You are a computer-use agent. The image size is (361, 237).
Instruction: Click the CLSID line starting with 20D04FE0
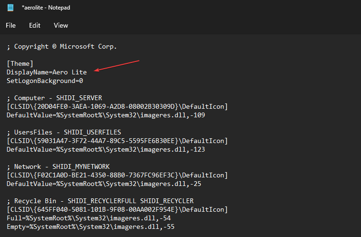[x=117, y=107]
